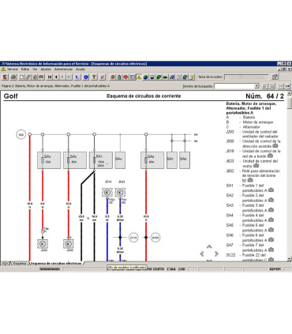Open the Servicio menu

coord(13,69)
